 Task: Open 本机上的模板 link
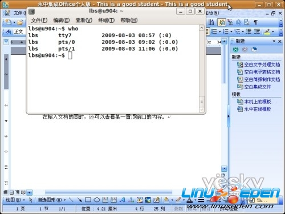click(260, 102)
